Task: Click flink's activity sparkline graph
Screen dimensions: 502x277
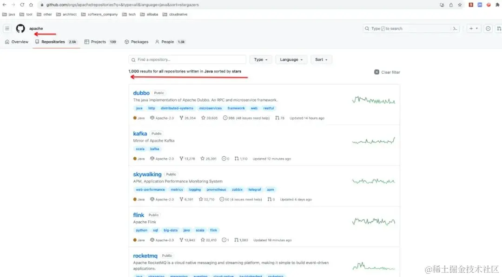Action: point(373,221)
